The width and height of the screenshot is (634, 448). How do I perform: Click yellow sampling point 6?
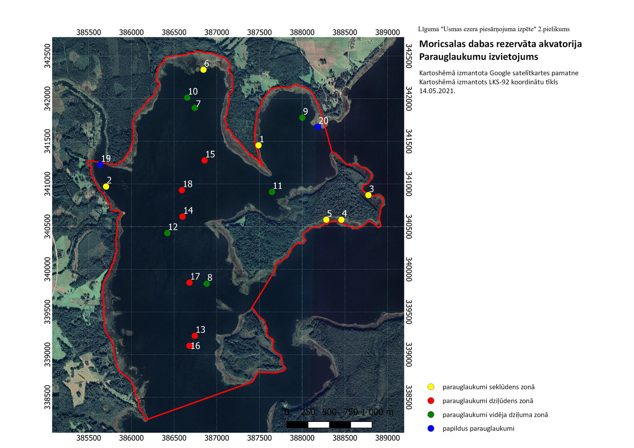(203, 70)
